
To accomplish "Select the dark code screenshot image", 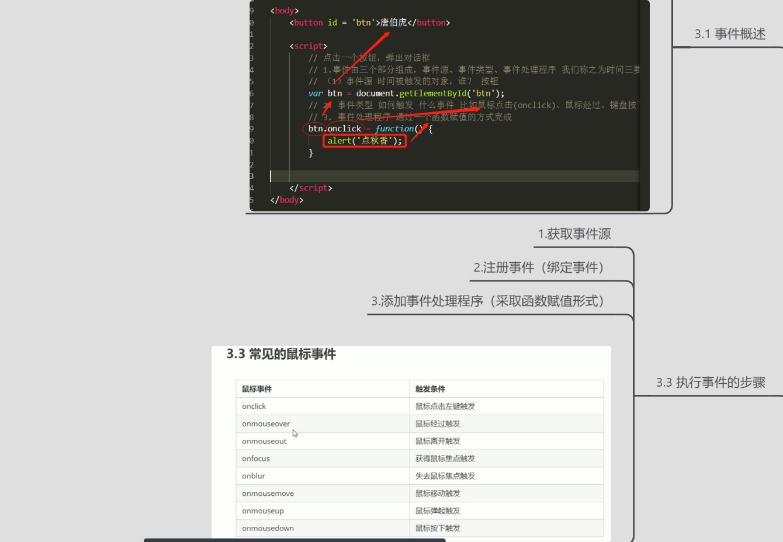I will (x=449, y=106).
